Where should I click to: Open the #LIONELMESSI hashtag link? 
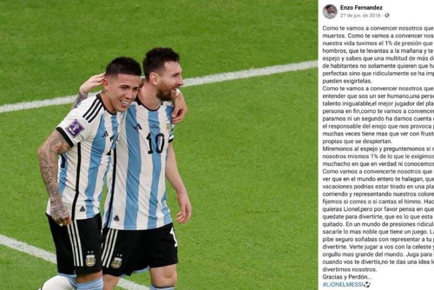tap(343, 285)
